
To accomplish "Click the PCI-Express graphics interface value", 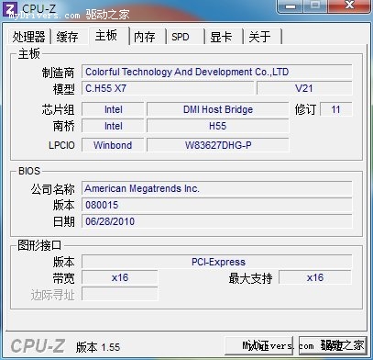I will tap(217, 262).
